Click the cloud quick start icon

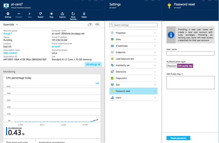[x=90, y=25]
